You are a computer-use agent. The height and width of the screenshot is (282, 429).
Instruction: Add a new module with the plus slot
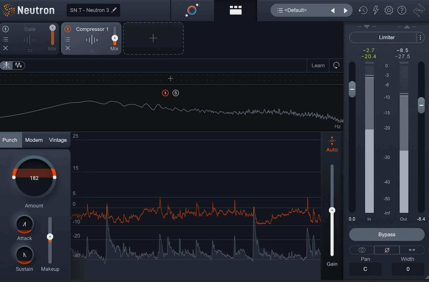[153, 38]
